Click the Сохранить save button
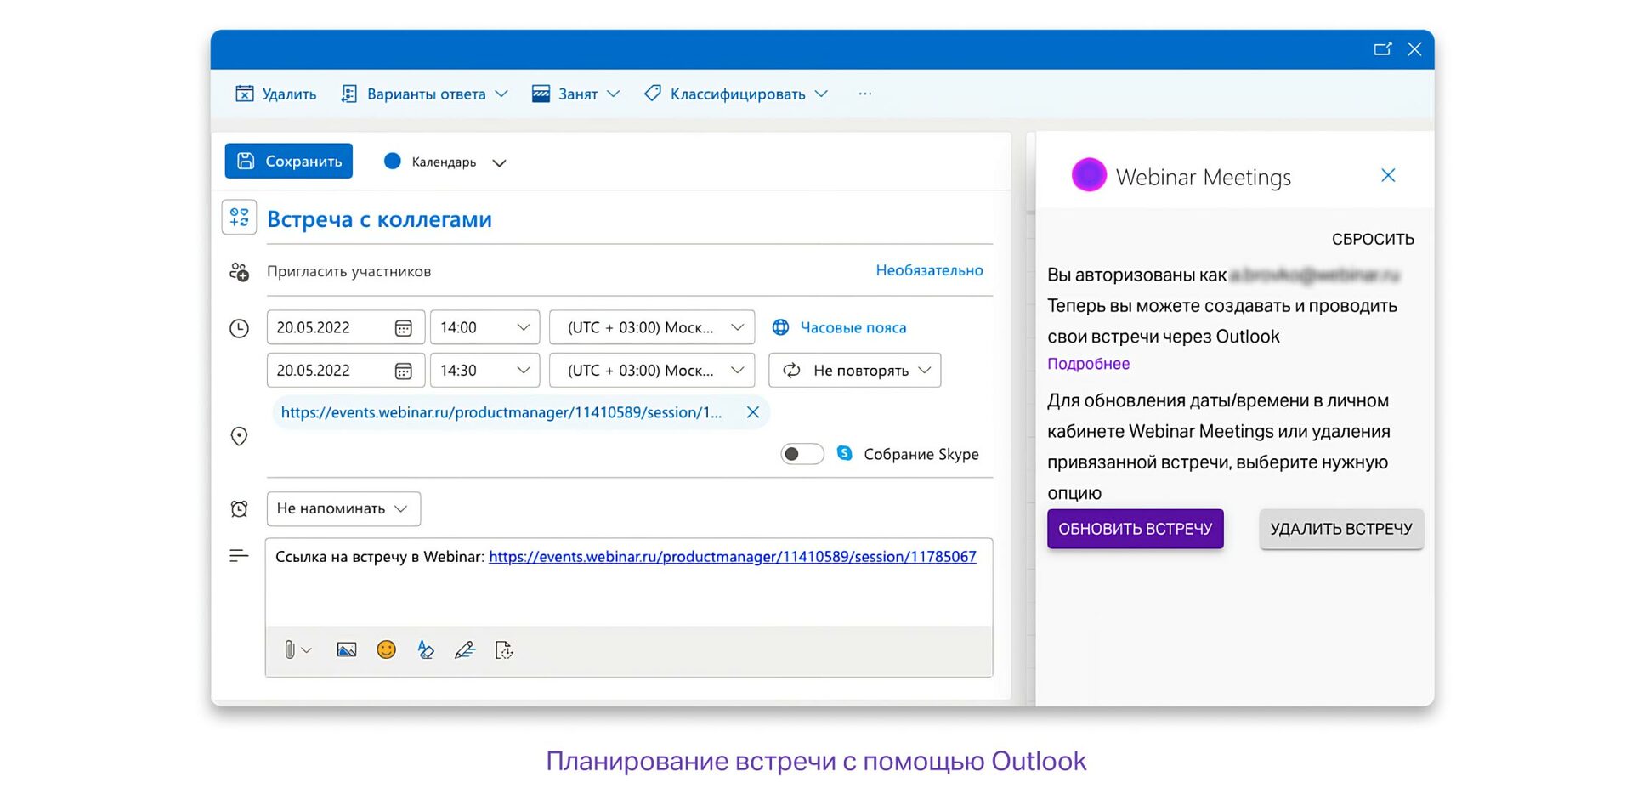 289,161
